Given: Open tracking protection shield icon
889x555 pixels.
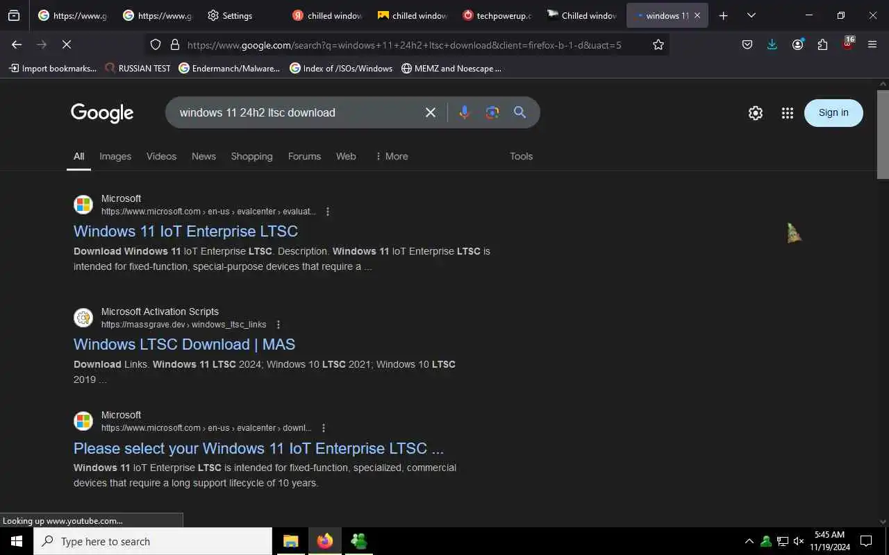Looking at the screenshot, I should tap(156, 44).
